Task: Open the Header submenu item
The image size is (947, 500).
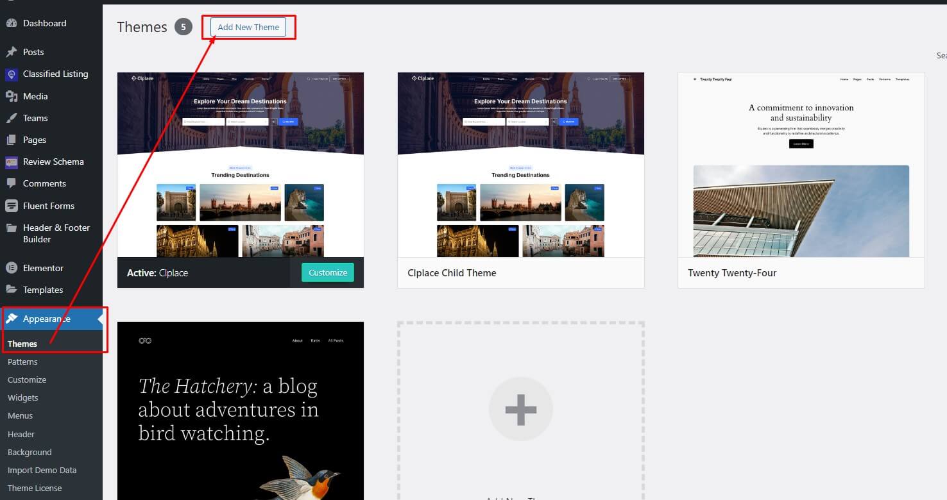Action: point(21,434)
